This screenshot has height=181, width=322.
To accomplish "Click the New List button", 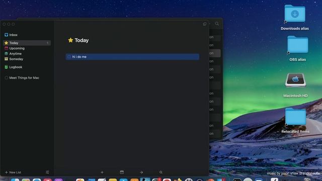I will point(13,172).
